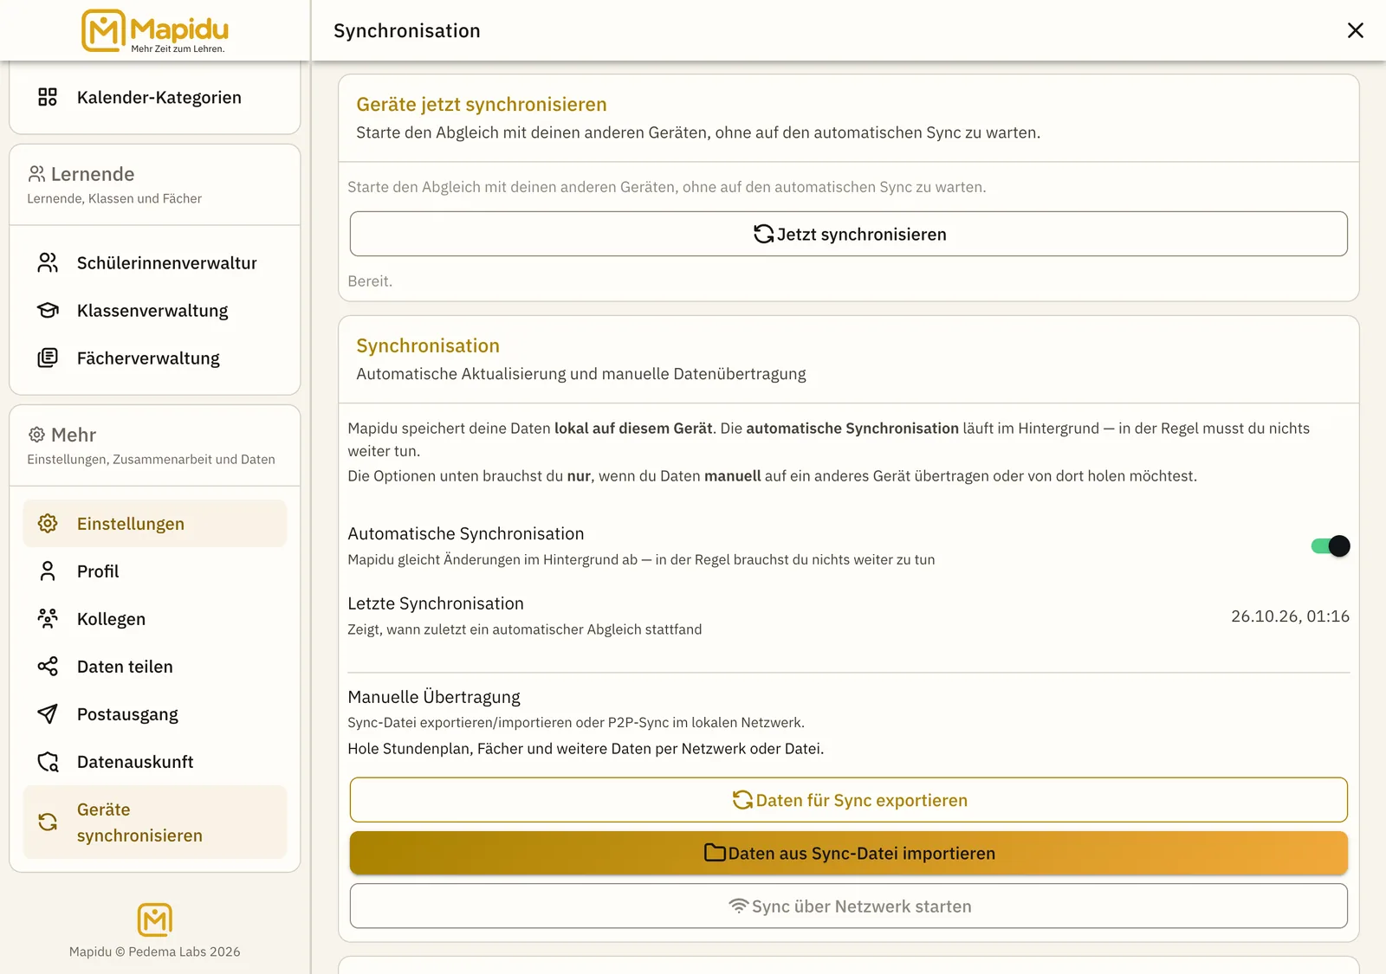The image size is (1386, 974).
Task: Disable the Automatische Synchronisation switch
Action: point(1330,545)
